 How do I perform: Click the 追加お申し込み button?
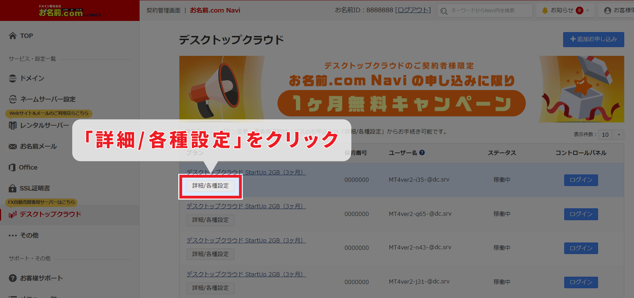(594, 39)
